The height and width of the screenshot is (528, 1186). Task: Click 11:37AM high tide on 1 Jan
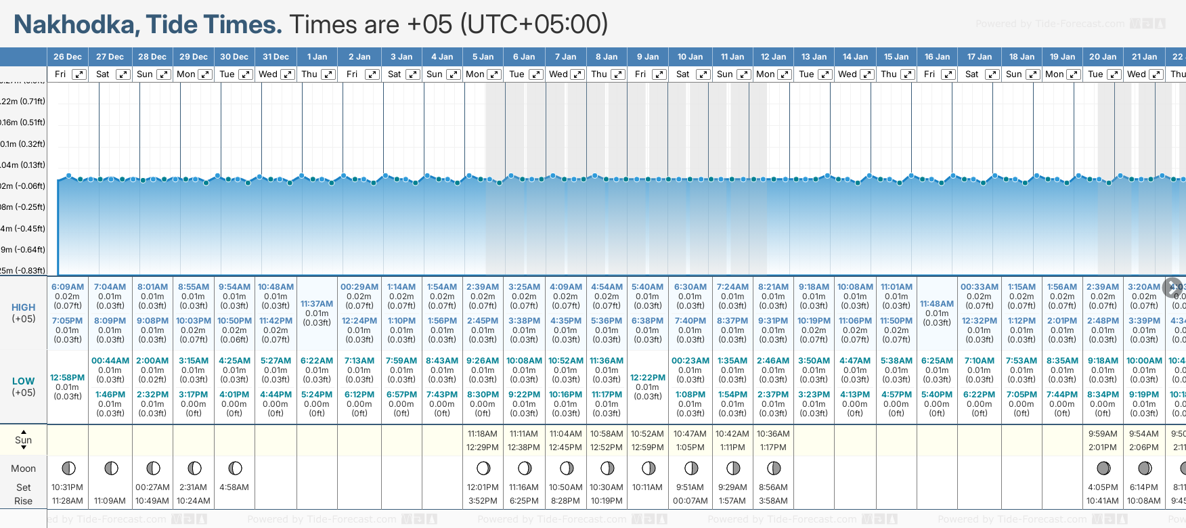tap(317, 304)
